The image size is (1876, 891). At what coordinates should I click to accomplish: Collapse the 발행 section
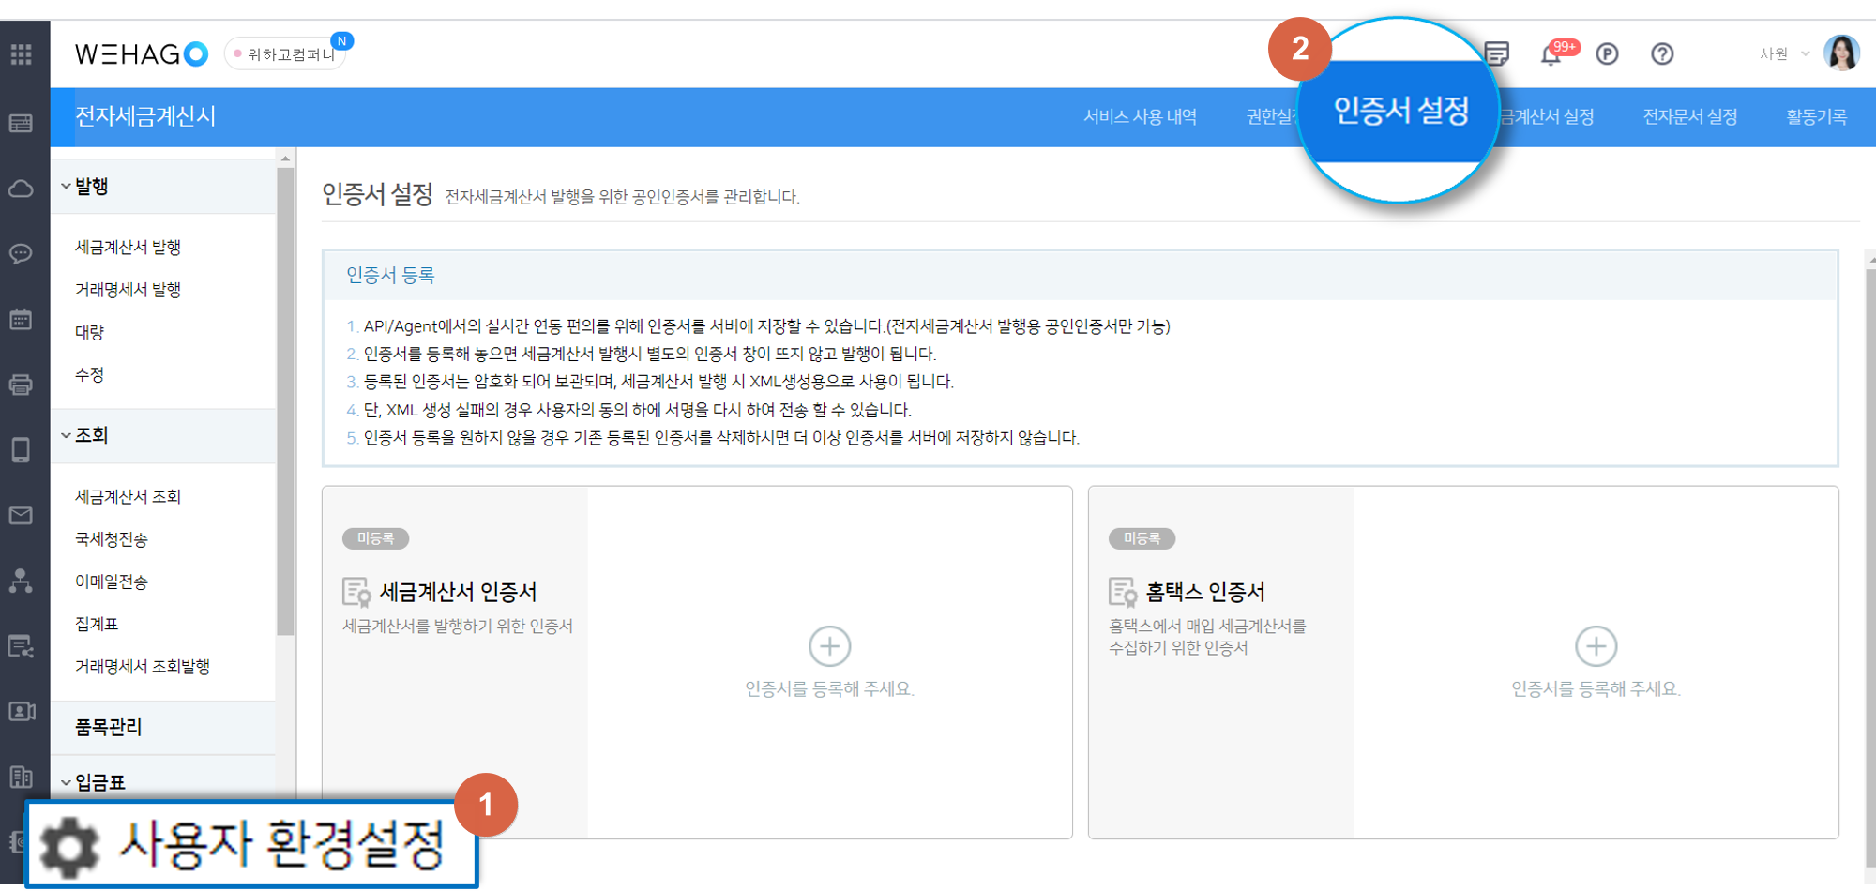click(x=66, y=186)
